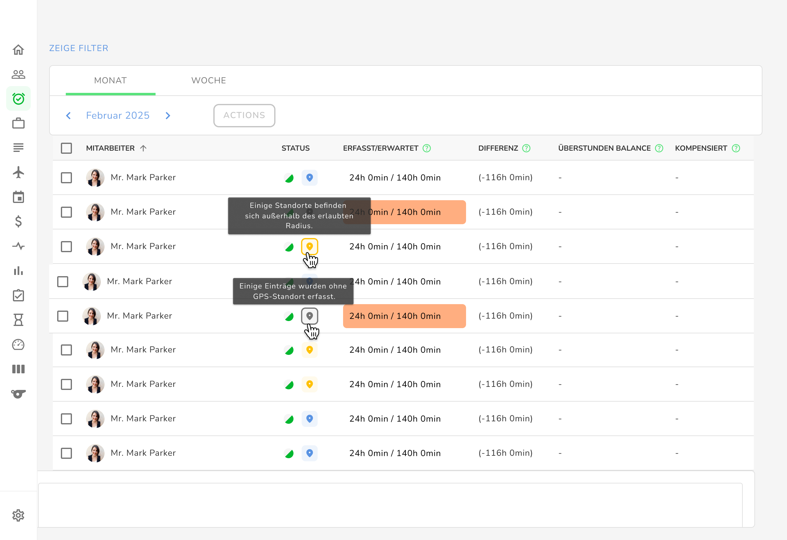Image resolution: width=787 pixels, height=540 pixels.
Task: Open the bar chart reports icon
Action: tap(18, 271)
